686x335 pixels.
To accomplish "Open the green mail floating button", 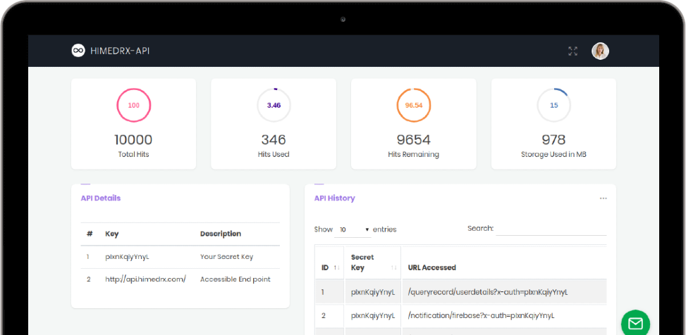I will [x=635, y=322].
